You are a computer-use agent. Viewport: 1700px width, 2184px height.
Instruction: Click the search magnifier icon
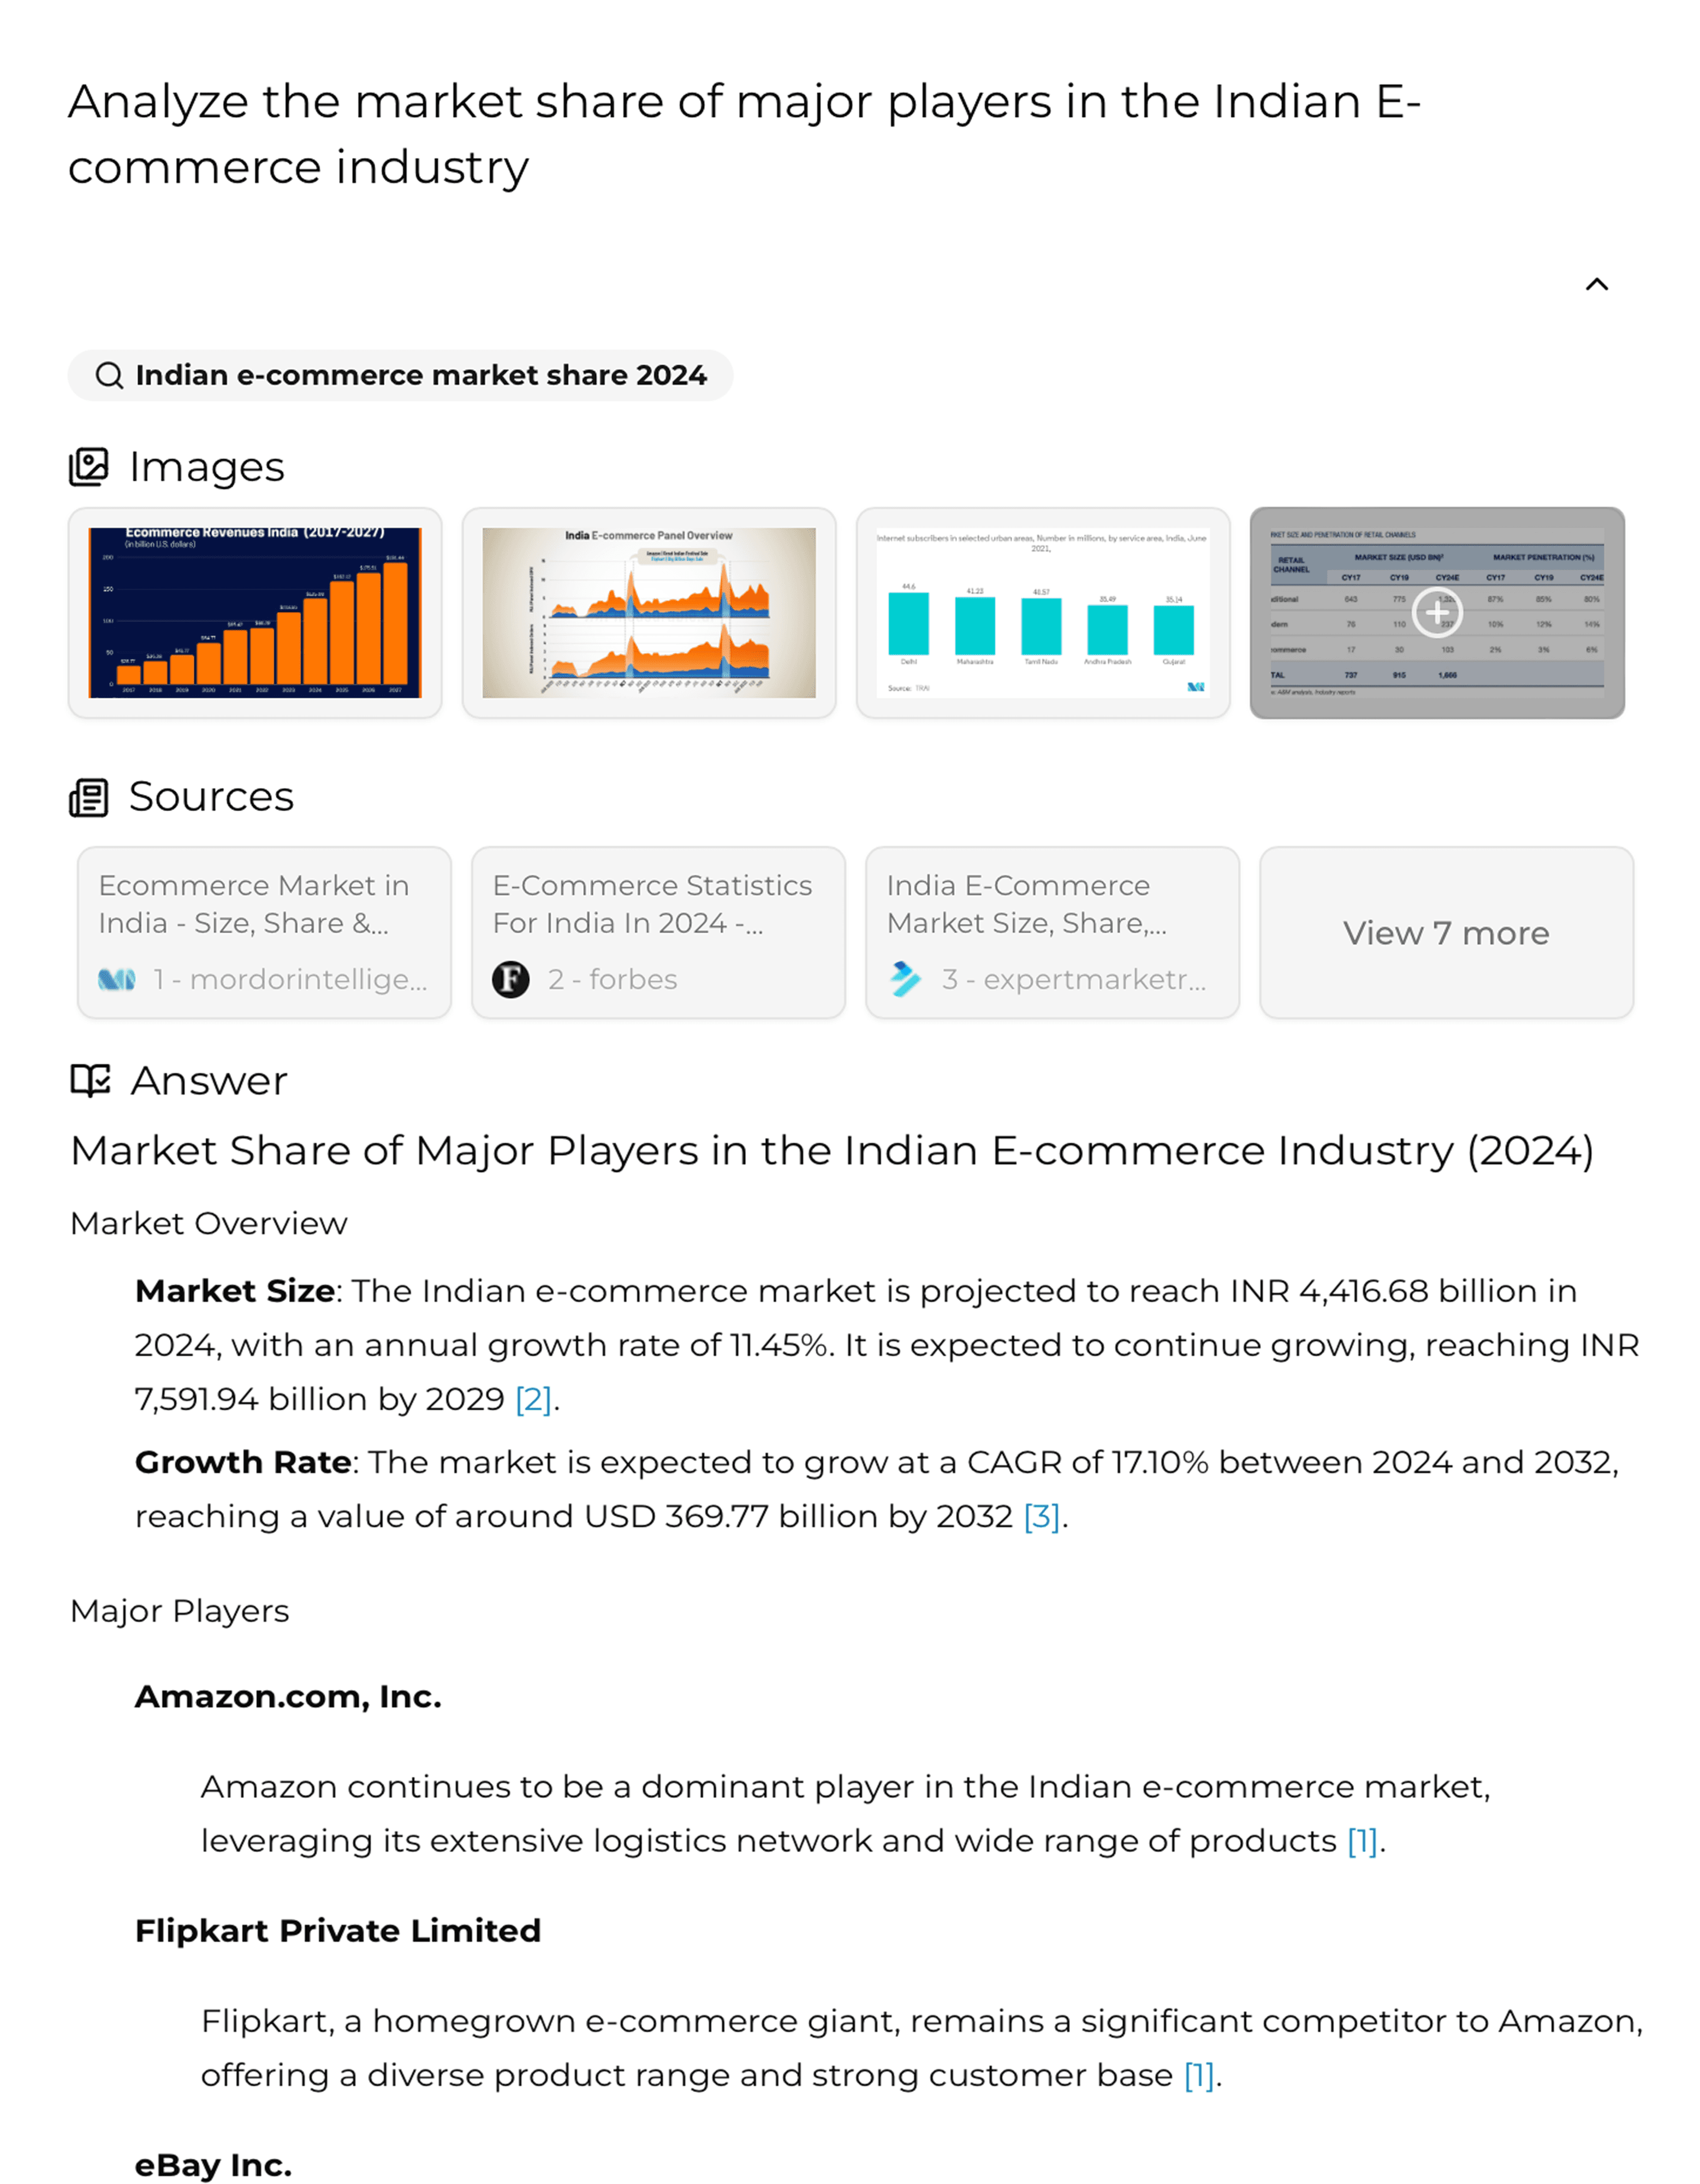(x=109, y=376)
